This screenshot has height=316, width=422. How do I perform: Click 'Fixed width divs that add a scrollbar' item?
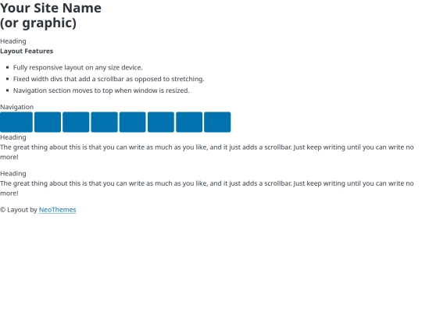click(x=109, y=79)
